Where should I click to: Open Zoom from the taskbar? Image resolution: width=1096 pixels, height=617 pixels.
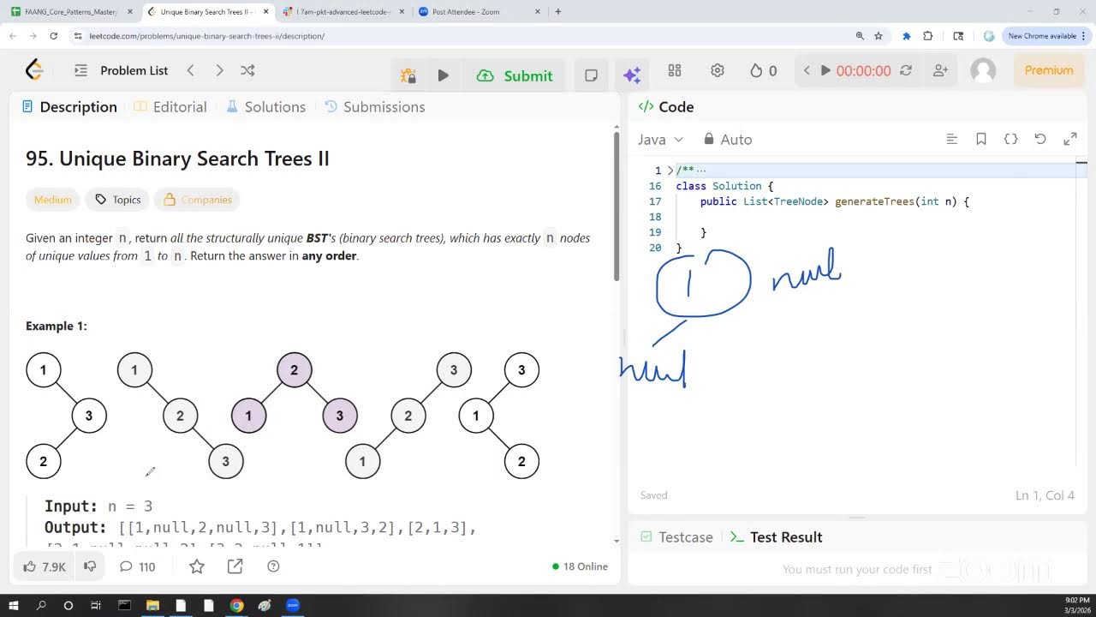tap(292, 605)
